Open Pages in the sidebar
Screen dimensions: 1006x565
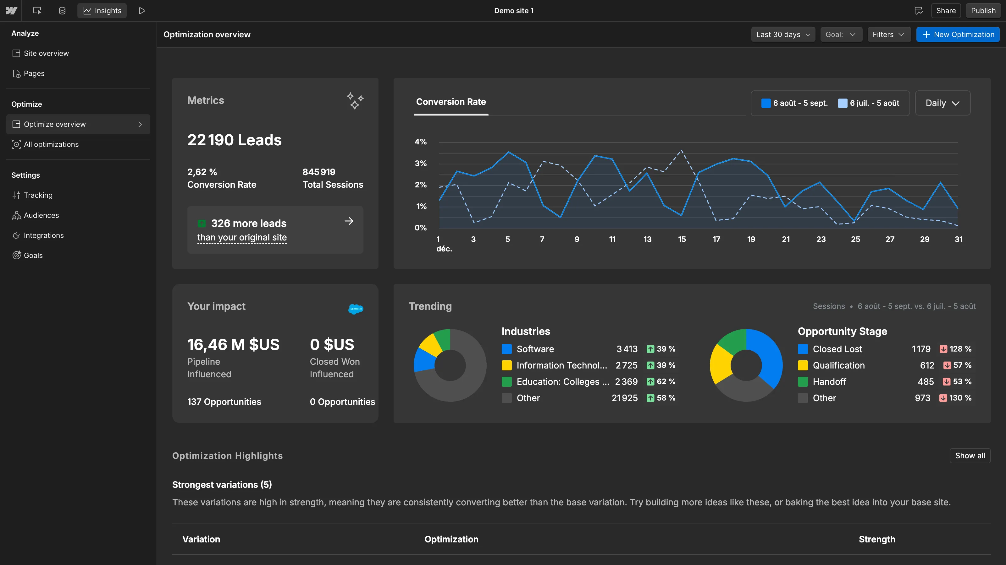pyautogui.click(x=78, y=73)
